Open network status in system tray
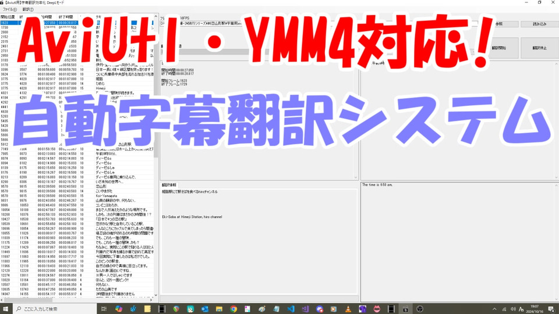 click(504, 309)
